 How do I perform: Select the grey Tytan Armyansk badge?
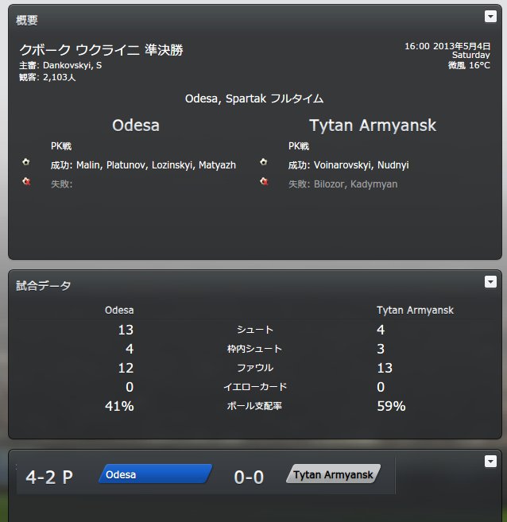click(333, 474)
